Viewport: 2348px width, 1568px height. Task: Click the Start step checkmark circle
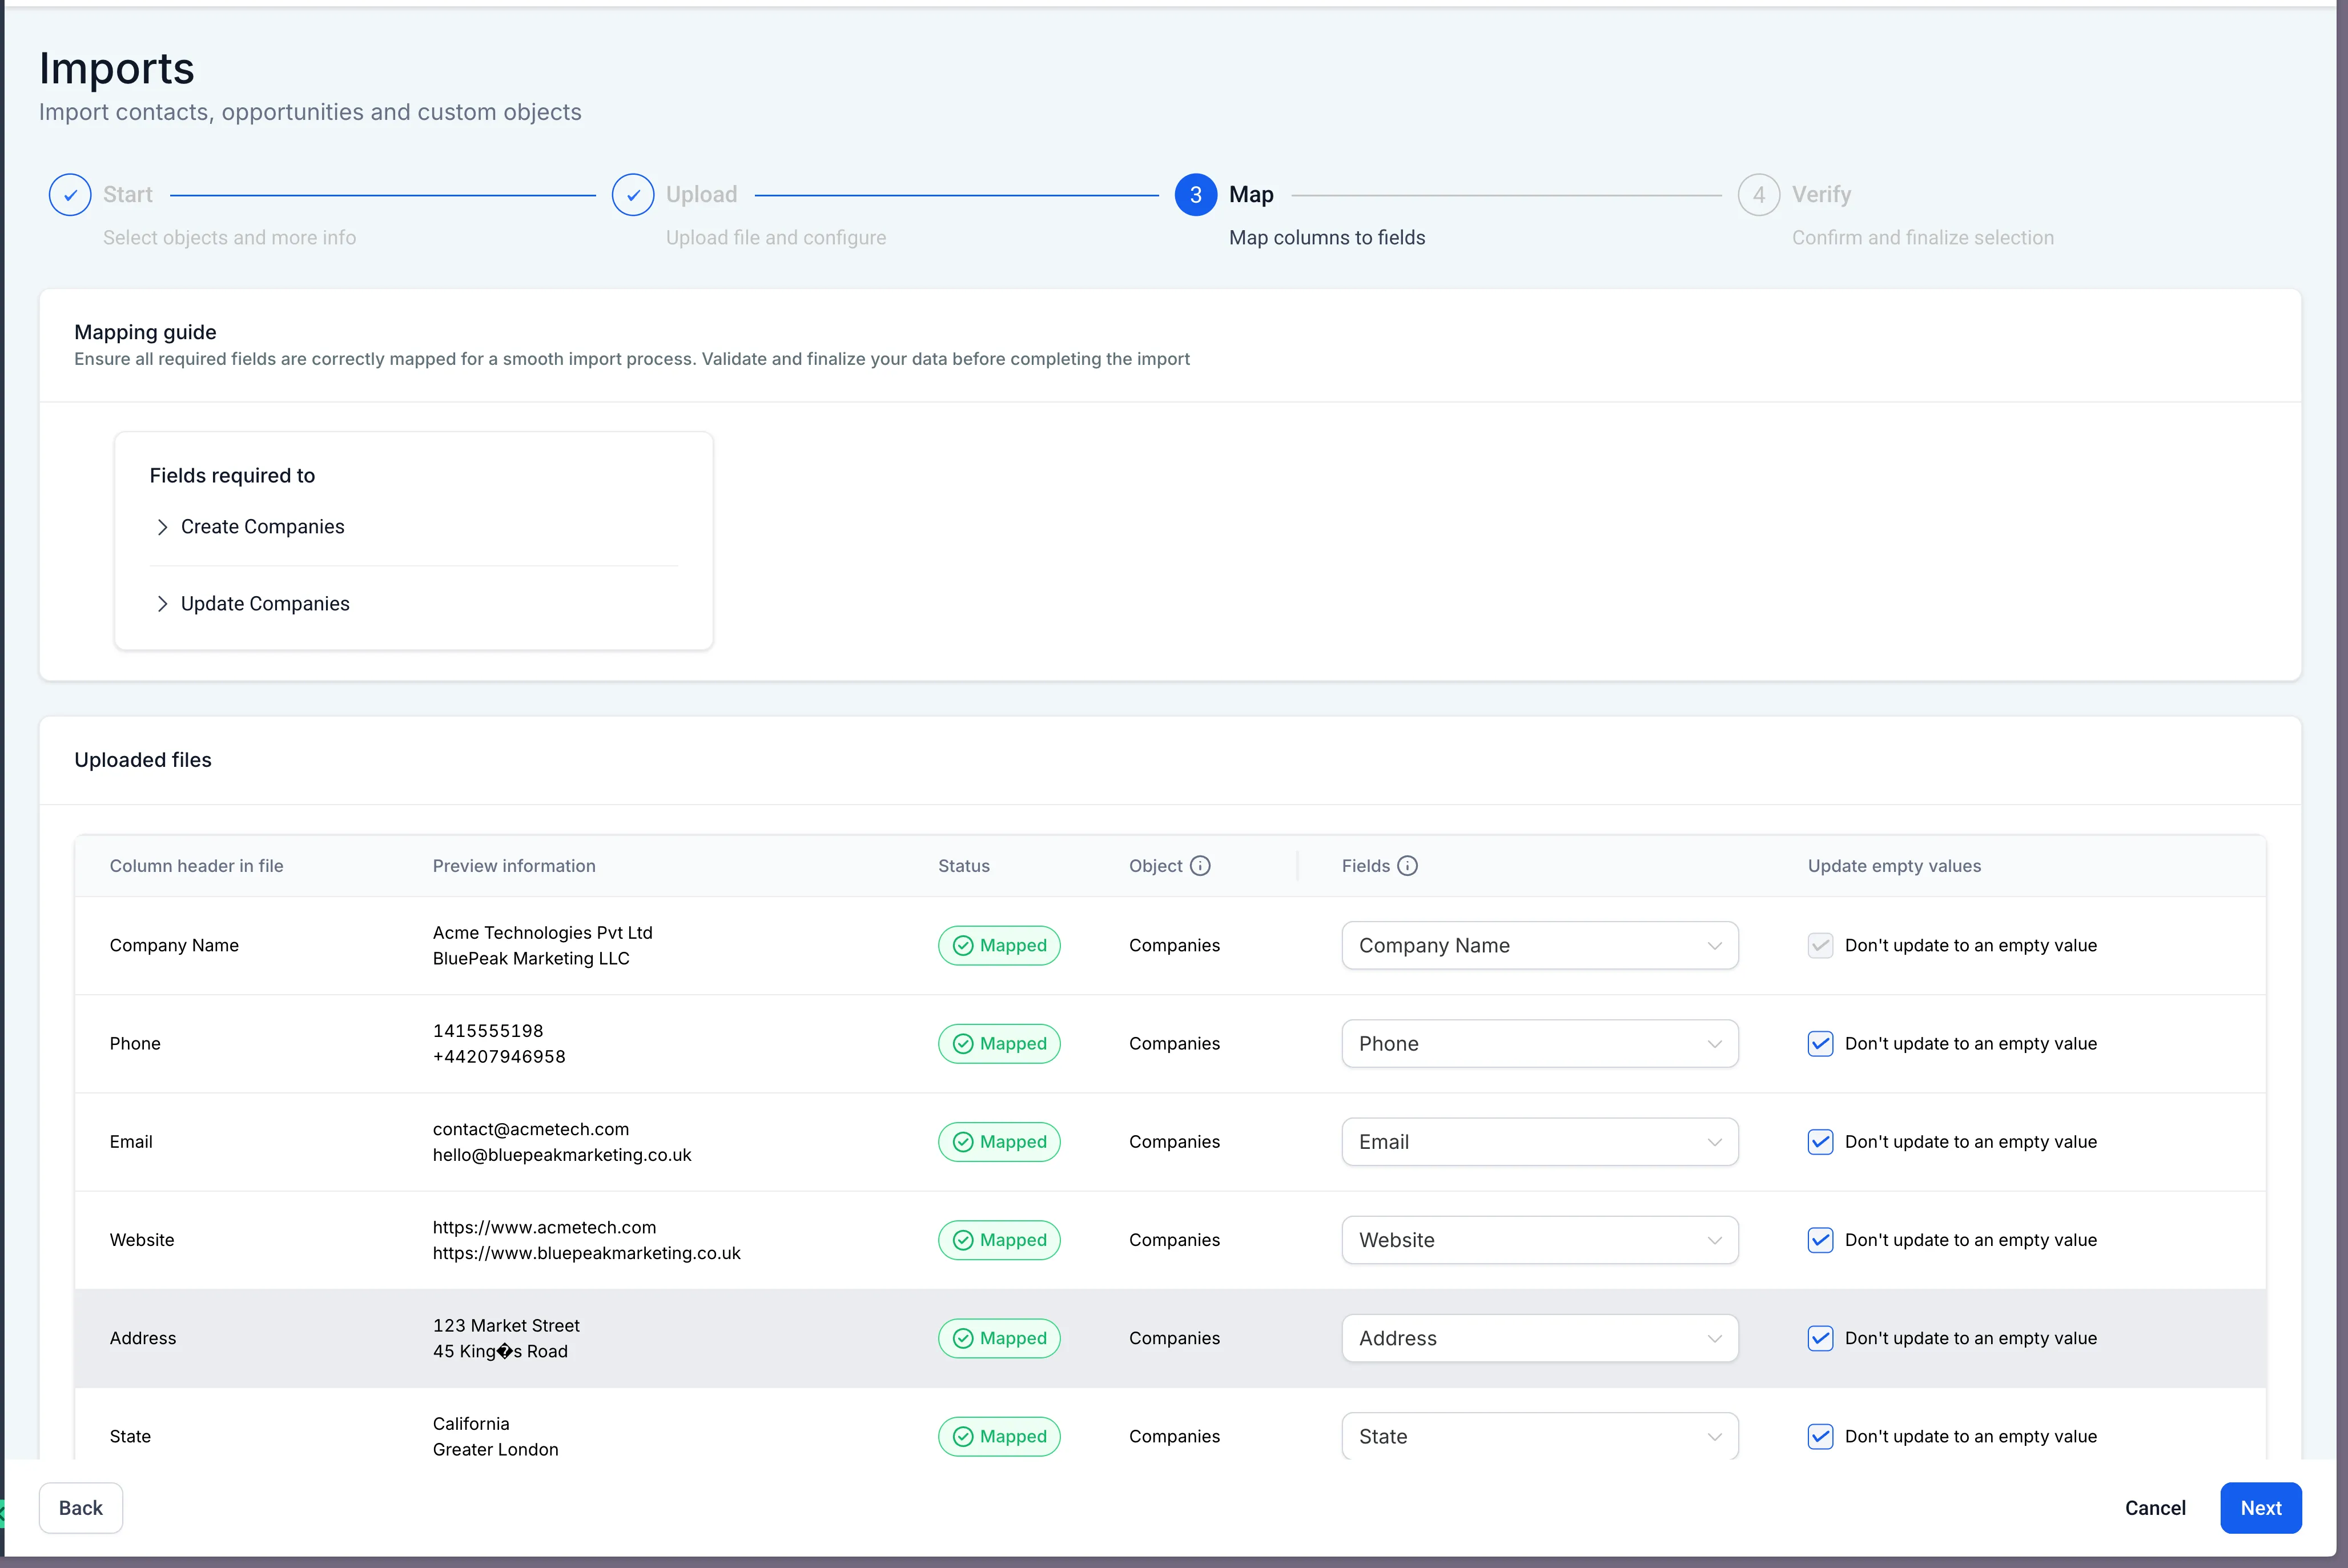tap(70, 195)
